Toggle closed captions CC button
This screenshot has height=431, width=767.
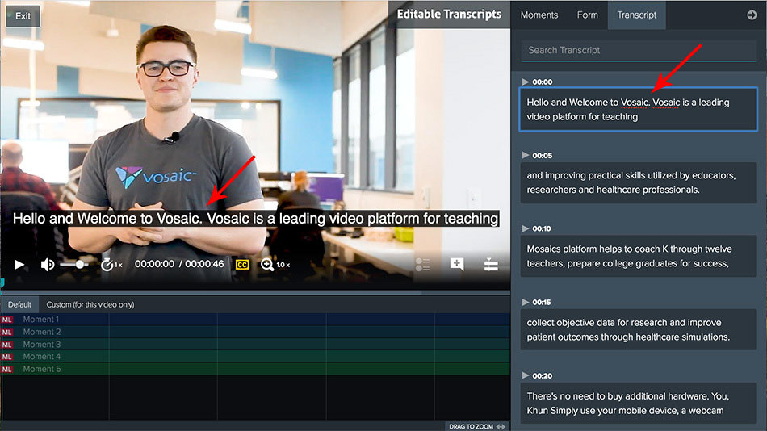(242, 265)
